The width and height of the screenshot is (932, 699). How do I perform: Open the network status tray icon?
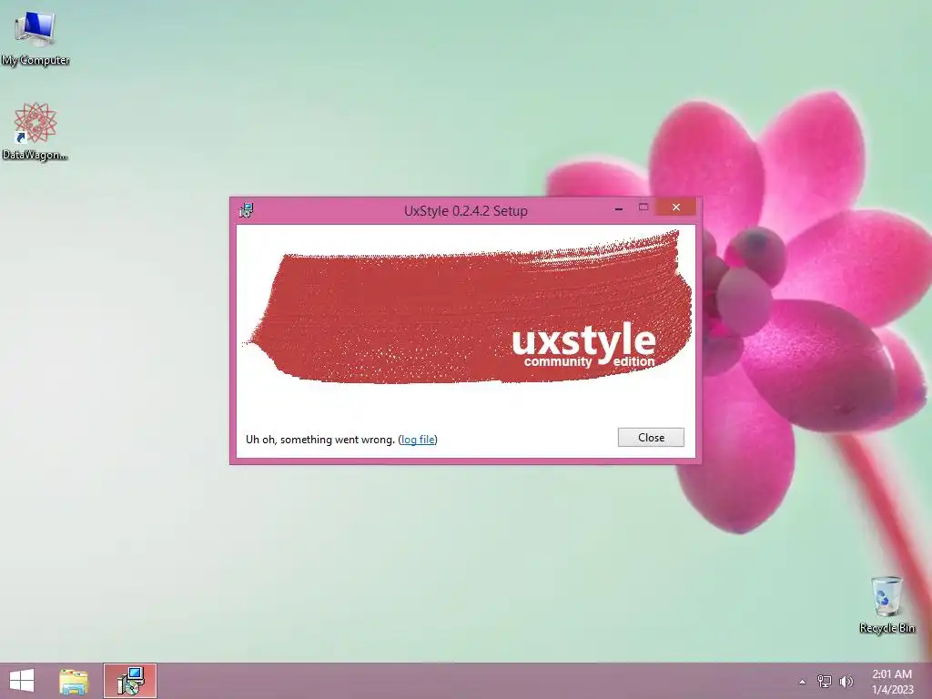tap(824, 681)
